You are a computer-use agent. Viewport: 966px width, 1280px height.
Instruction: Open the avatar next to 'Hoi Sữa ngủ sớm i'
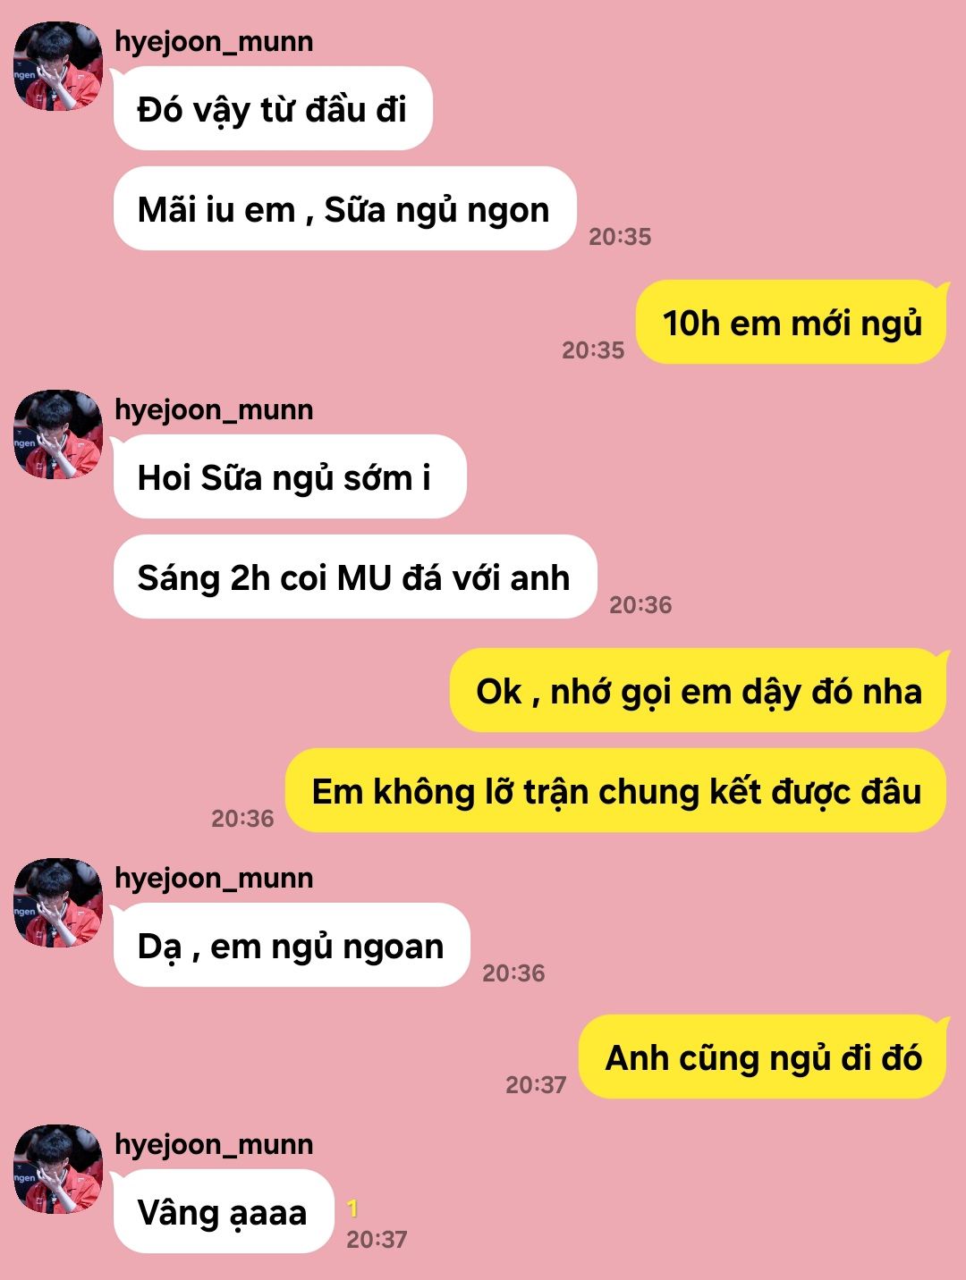tap(58, 434)
